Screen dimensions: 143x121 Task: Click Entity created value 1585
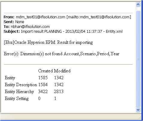tap(43, 78)
